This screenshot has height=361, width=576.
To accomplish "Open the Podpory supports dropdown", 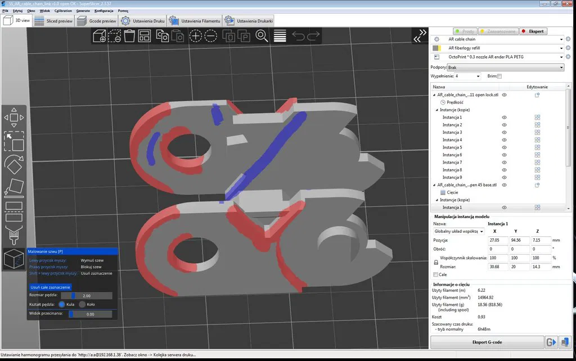I will (506, 67).
